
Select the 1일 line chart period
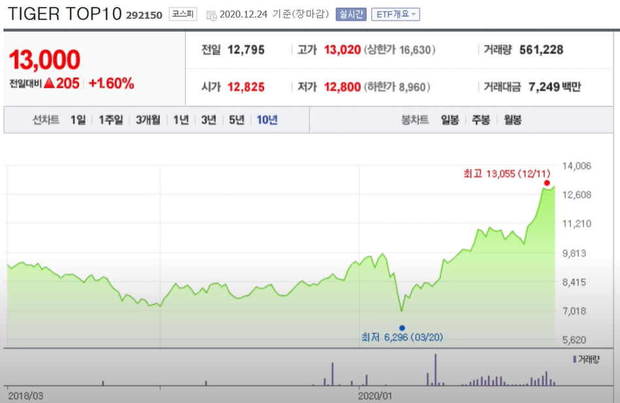pyautogui.click(x=78, y=120)
